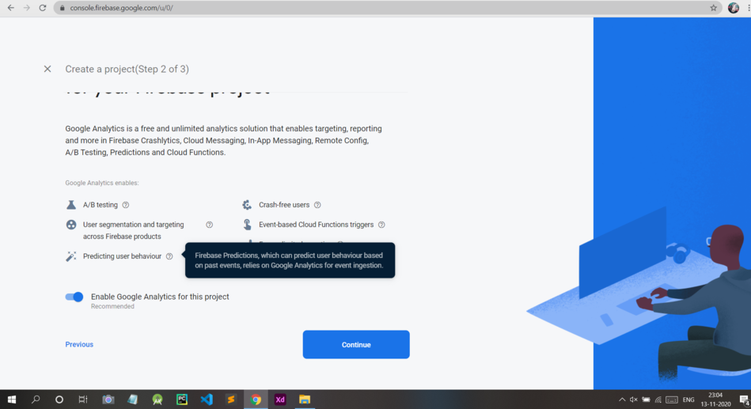Viewport: 751px width, 409px height.
Task: Switch to Chrome in the taskbar
Action: [256, 400]
